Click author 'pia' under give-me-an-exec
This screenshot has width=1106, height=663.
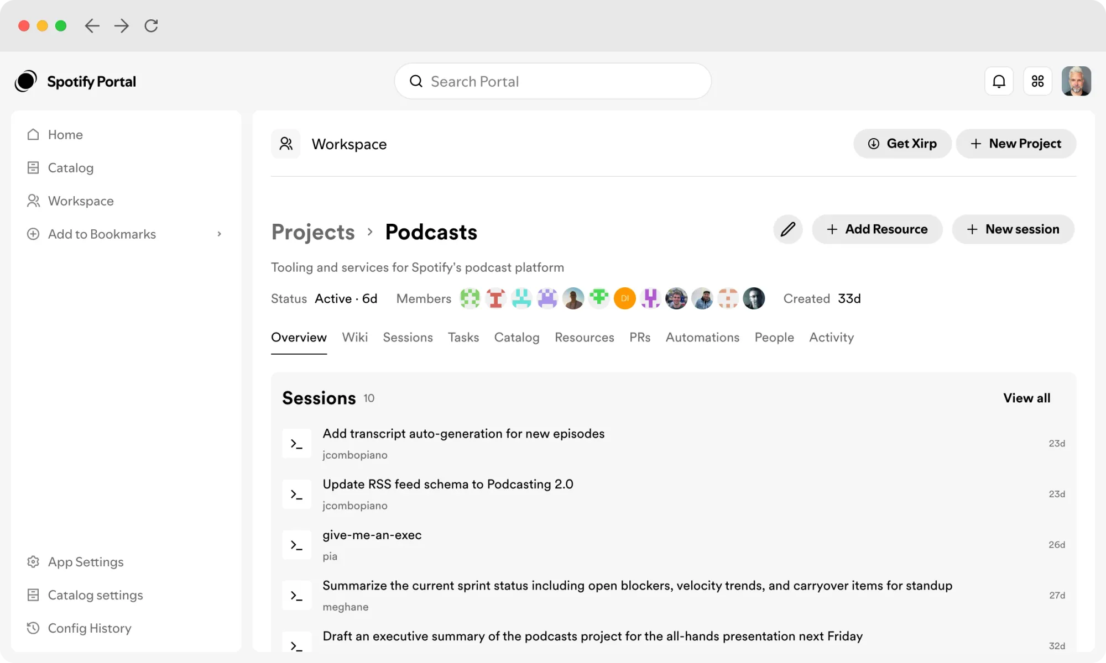330,556
